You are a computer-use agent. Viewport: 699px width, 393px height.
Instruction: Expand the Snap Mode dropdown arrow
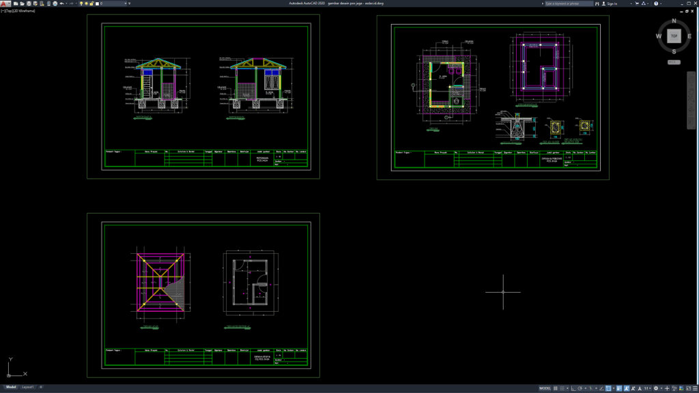coord(567,389)
